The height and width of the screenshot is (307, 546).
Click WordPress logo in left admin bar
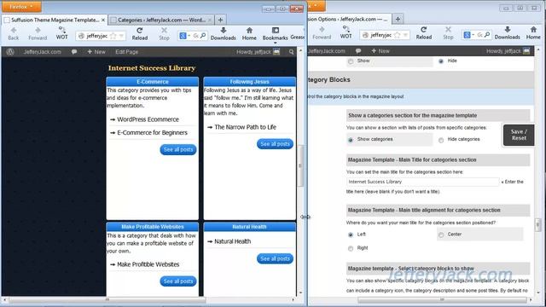coord(10,52)
